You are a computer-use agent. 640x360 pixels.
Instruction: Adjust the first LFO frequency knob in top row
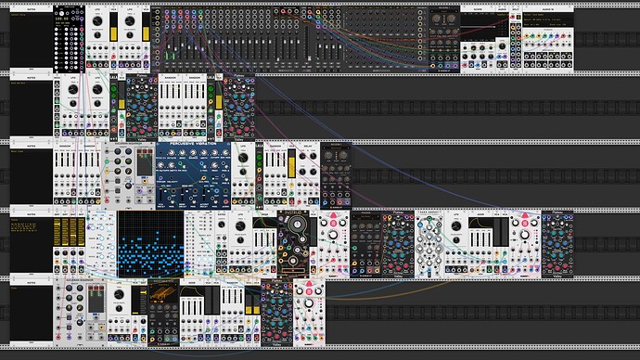pyautogui.click(x=97, y=20)
